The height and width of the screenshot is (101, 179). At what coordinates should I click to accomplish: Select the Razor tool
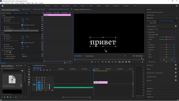click(x=29, y=75)
